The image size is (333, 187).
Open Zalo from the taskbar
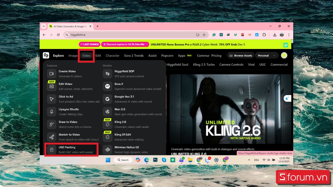[x=208, y=160]
